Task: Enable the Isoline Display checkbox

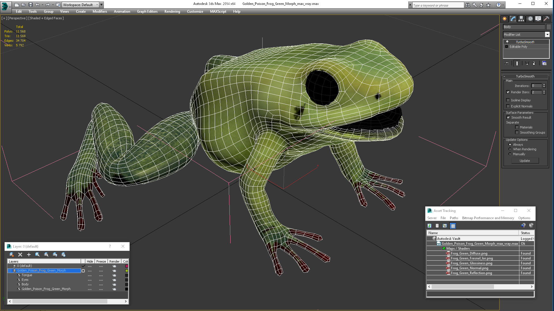Action: coord(508,100)
